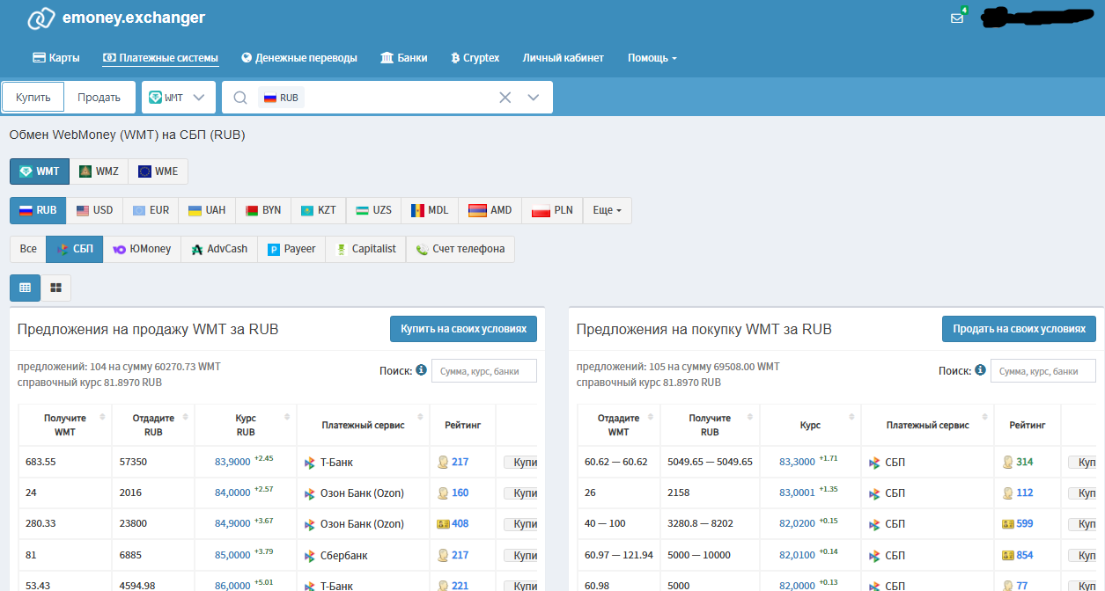Image resolution: width=1105 pixels, height=591 pixels.
Task: Click the left table search input field
Action: click(483, 371)
